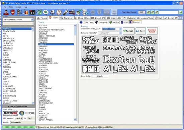Click the Accept button
This screenshot has height=130, width=184.
coord(128,31)
